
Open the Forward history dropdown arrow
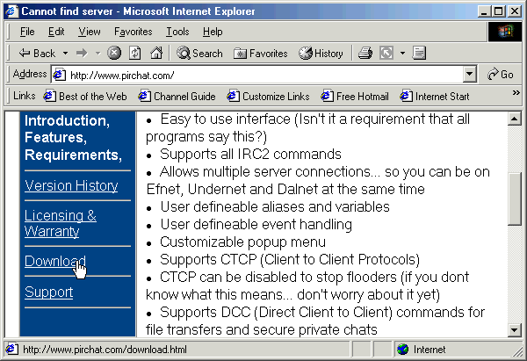[97, 53]
